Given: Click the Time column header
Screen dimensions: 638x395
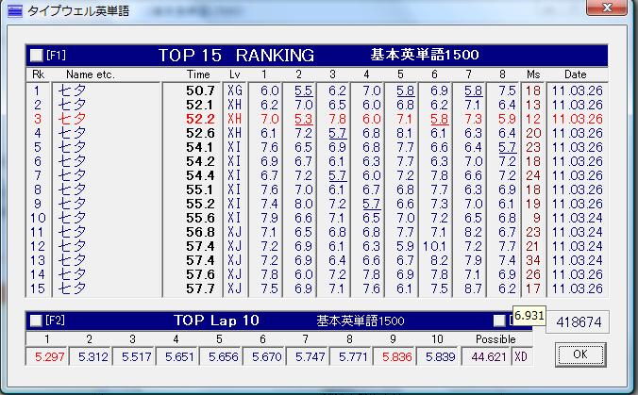Looking at the screenshot, I should 198,74.
